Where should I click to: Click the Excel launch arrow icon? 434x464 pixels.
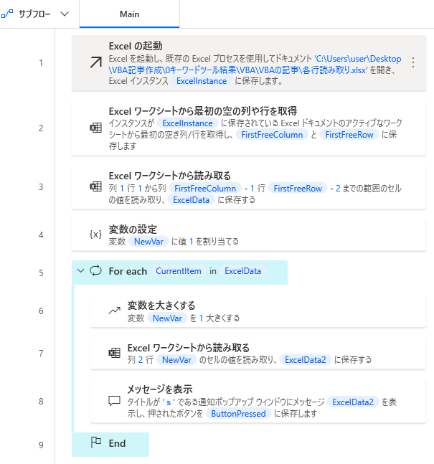coord(95,62)
